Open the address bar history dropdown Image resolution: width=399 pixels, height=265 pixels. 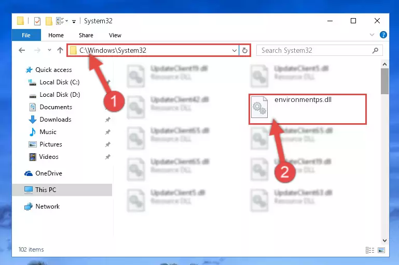[235, 51]
